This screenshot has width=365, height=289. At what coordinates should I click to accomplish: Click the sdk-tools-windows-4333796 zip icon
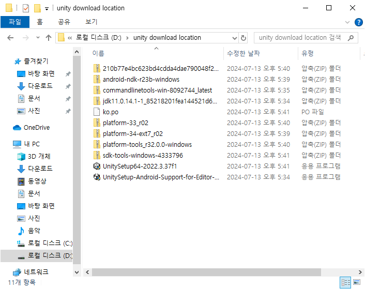pyautogui.click(x=97, y=155)
